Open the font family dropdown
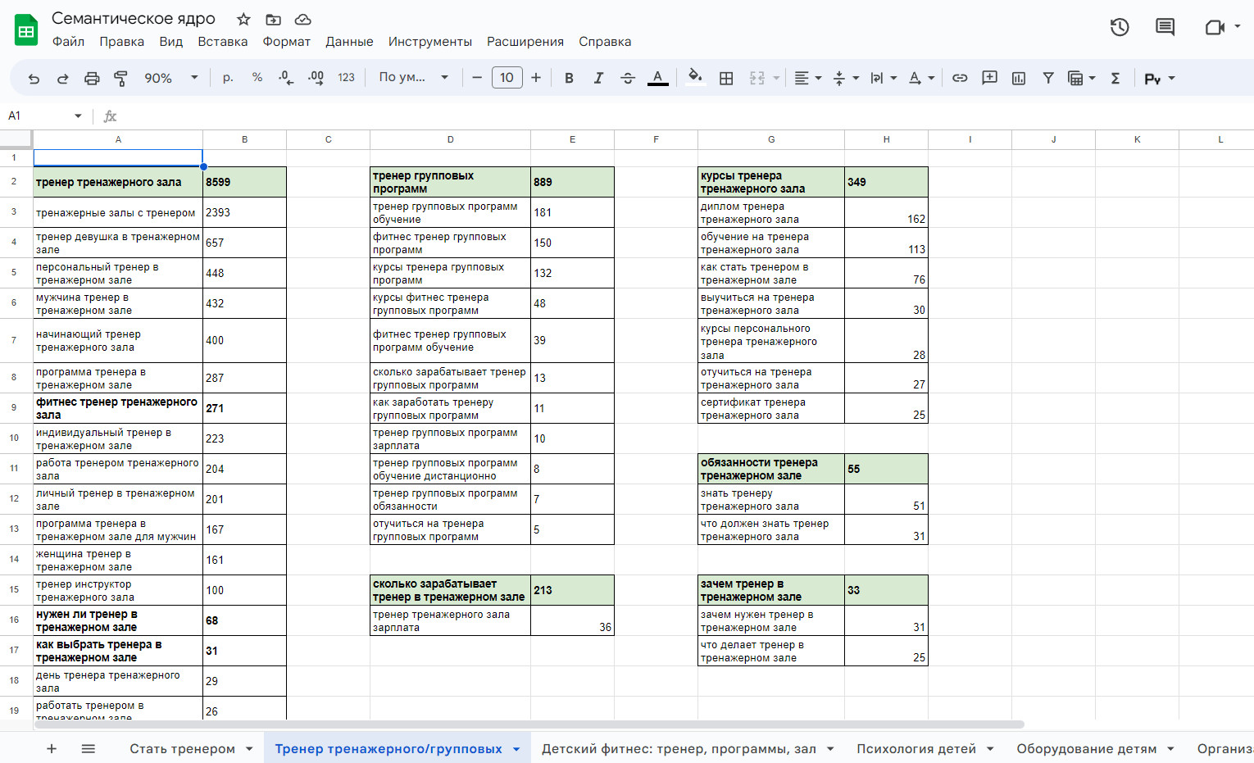This screenshot has width=1254, height=763. pyautogui.click(x=413, y=78)
